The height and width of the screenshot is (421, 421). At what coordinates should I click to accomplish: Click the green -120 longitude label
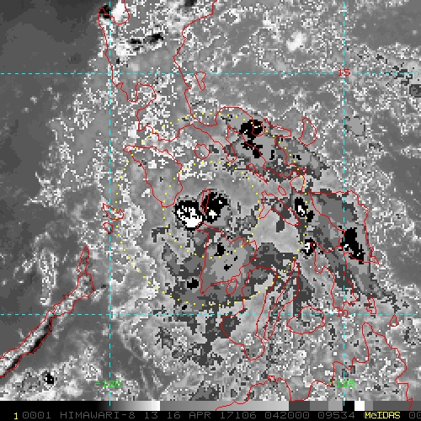[109, 384]
